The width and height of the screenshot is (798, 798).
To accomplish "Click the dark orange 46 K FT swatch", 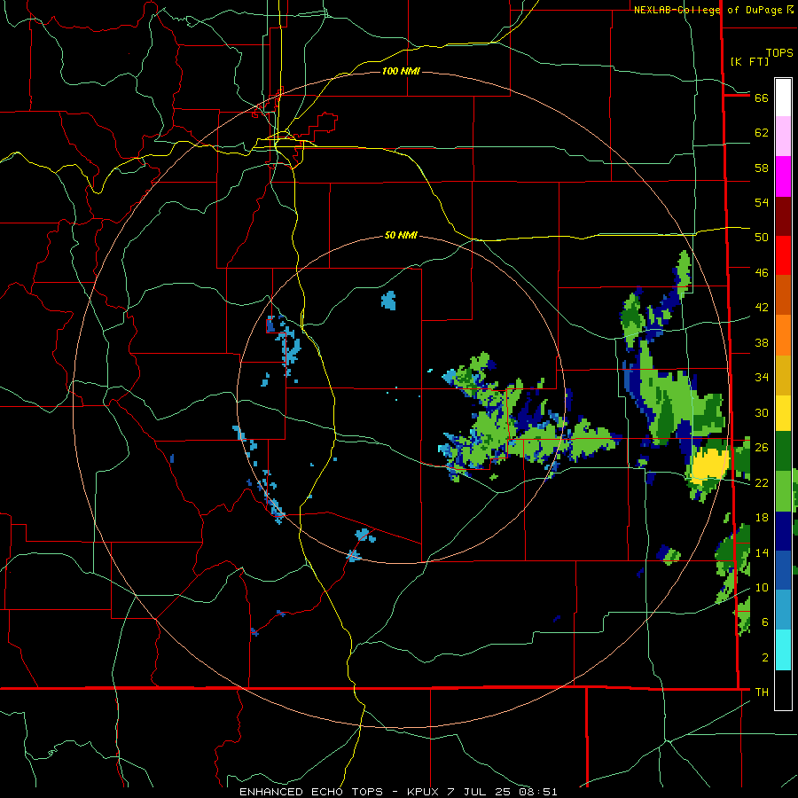I will point(783,294).
